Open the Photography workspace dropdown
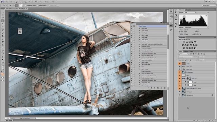Viewport: 217px width, 122px height. tap(209, 5)
